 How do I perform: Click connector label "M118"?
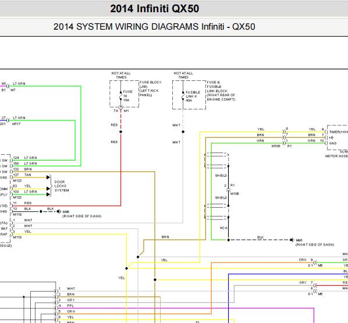pos(17,237)
